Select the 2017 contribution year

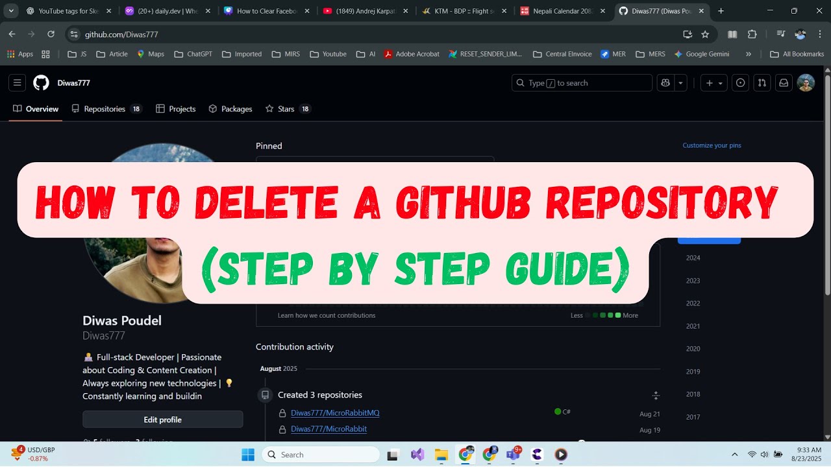pos(693,416)
